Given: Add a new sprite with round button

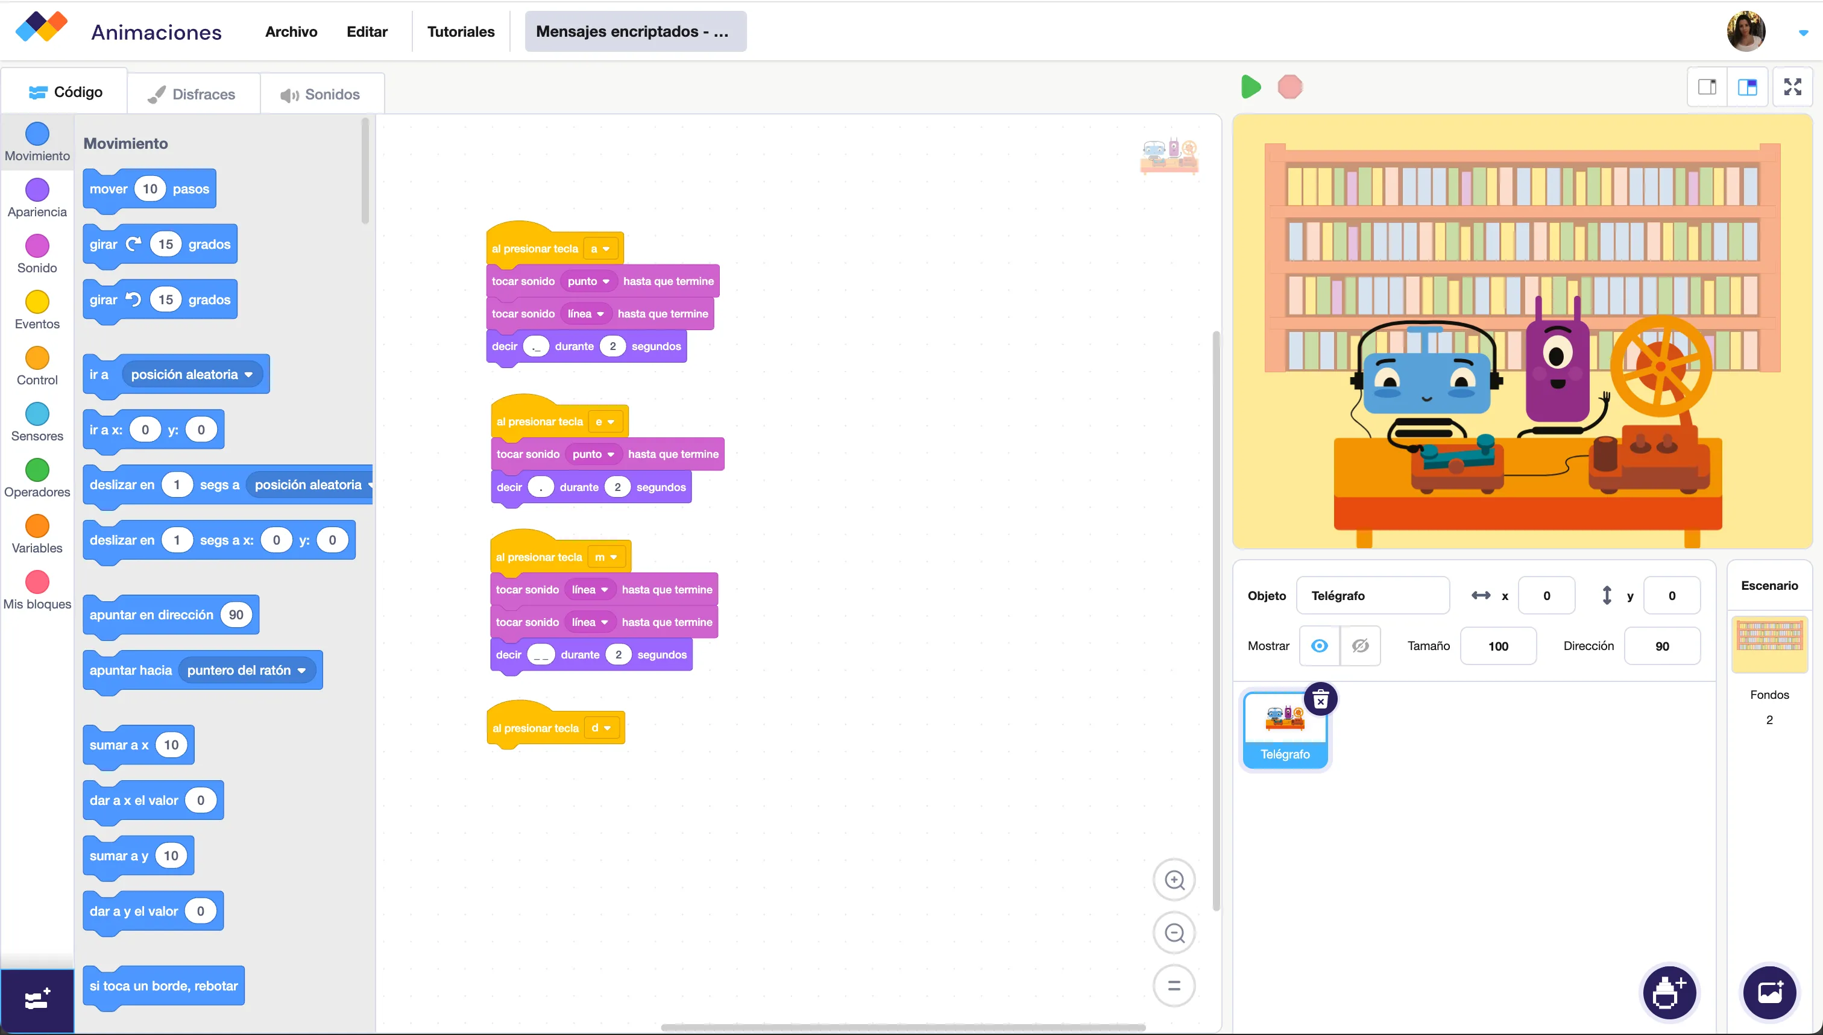Looking at the screenshot, I should 1669,992.
